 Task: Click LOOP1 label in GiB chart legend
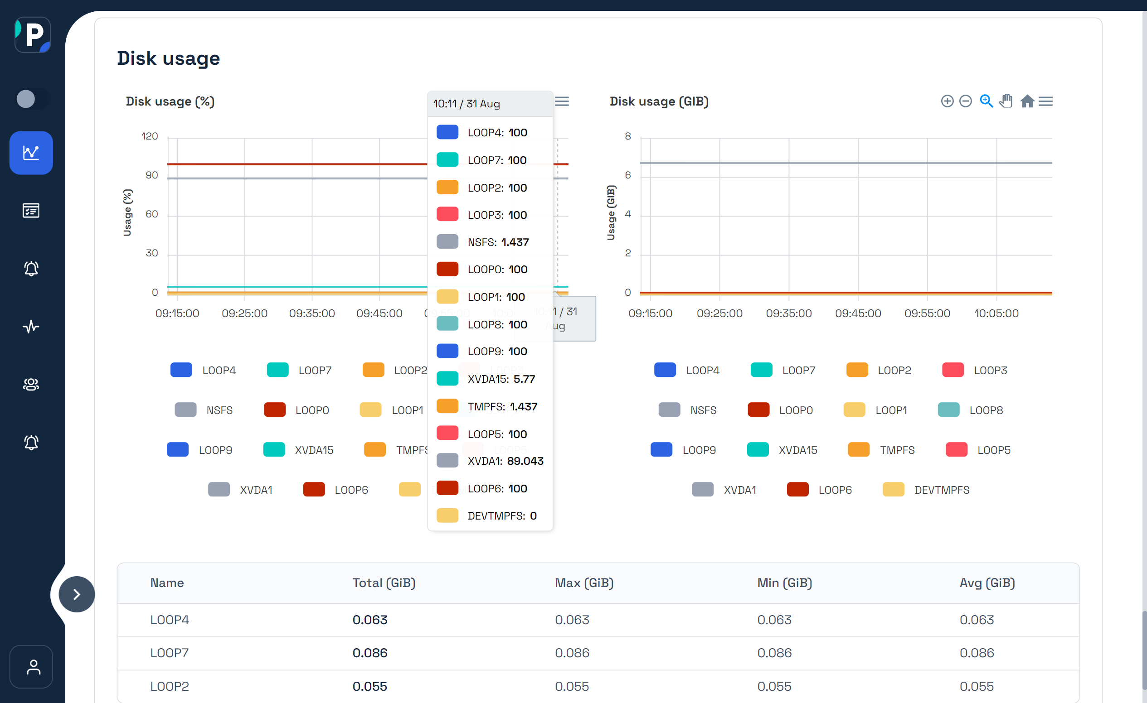[x=891, y=410]
